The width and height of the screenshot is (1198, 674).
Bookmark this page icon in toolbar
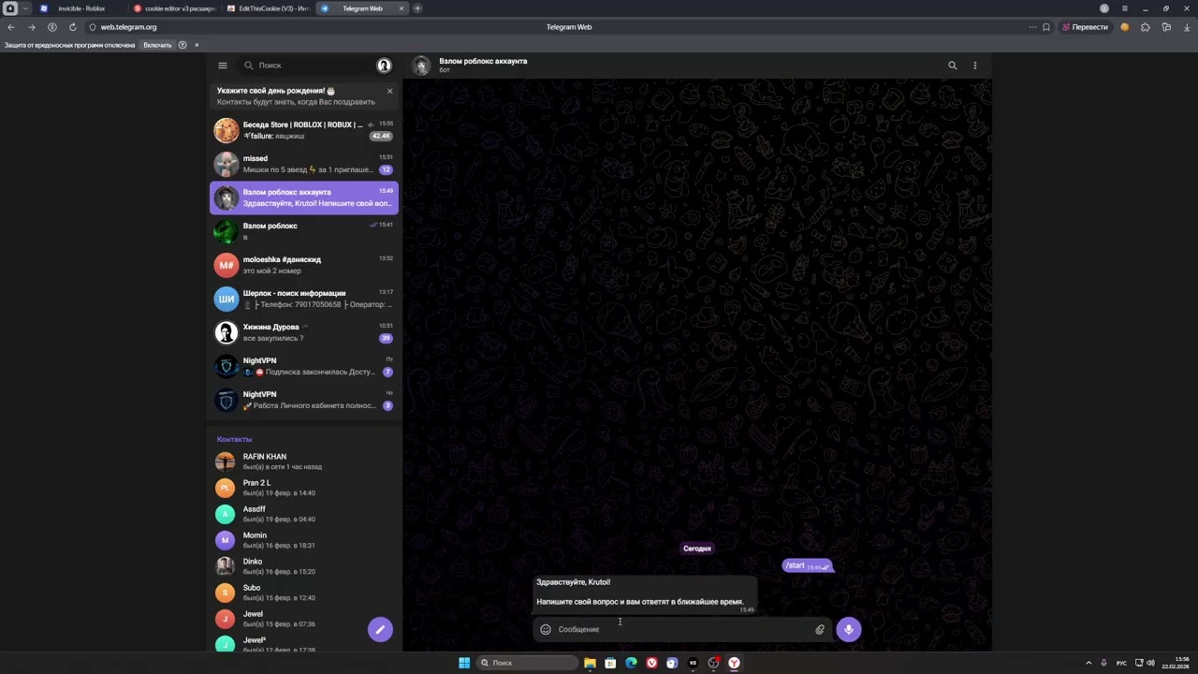(x=1046, y=27)
